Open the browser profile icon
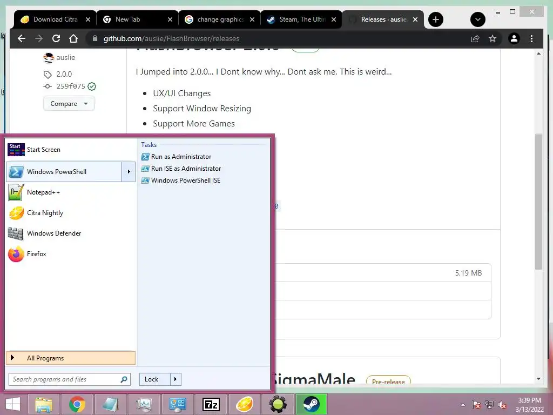The height and width of the screenshot is (415, 553). (514, 38)
